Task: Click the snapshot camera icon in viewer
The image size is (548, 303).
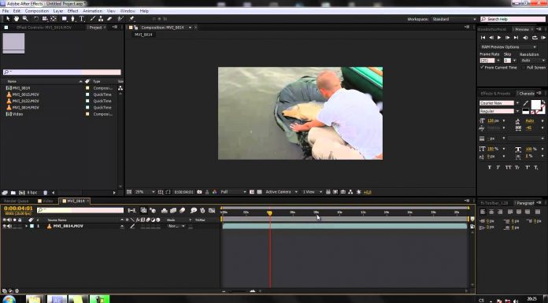Action: pyautogui.click(x=199, y=192)
